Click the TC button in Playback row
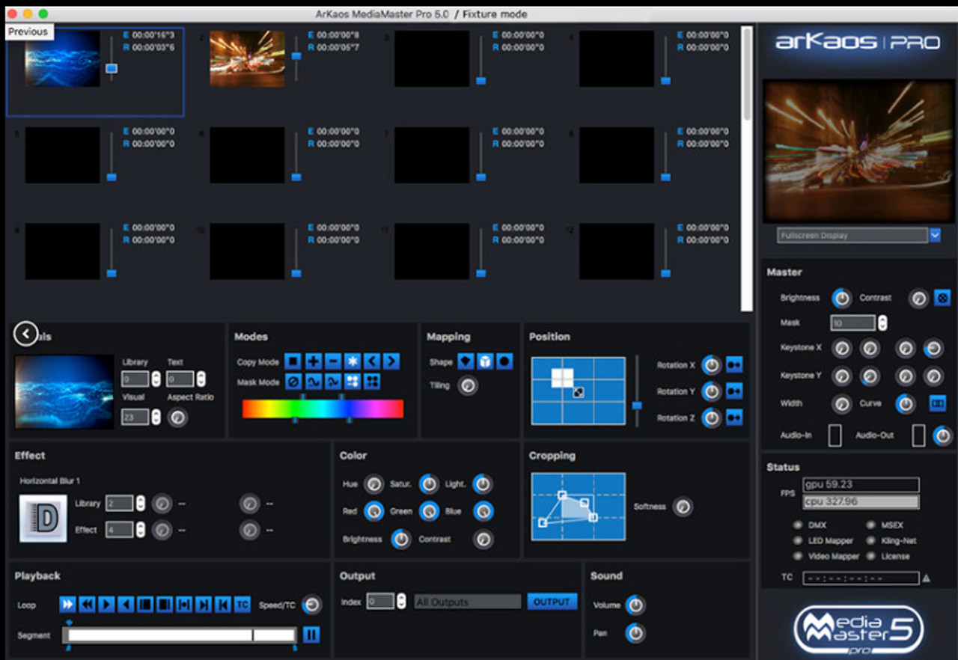This screenshot has width=958, height=660. click(242, 605)
